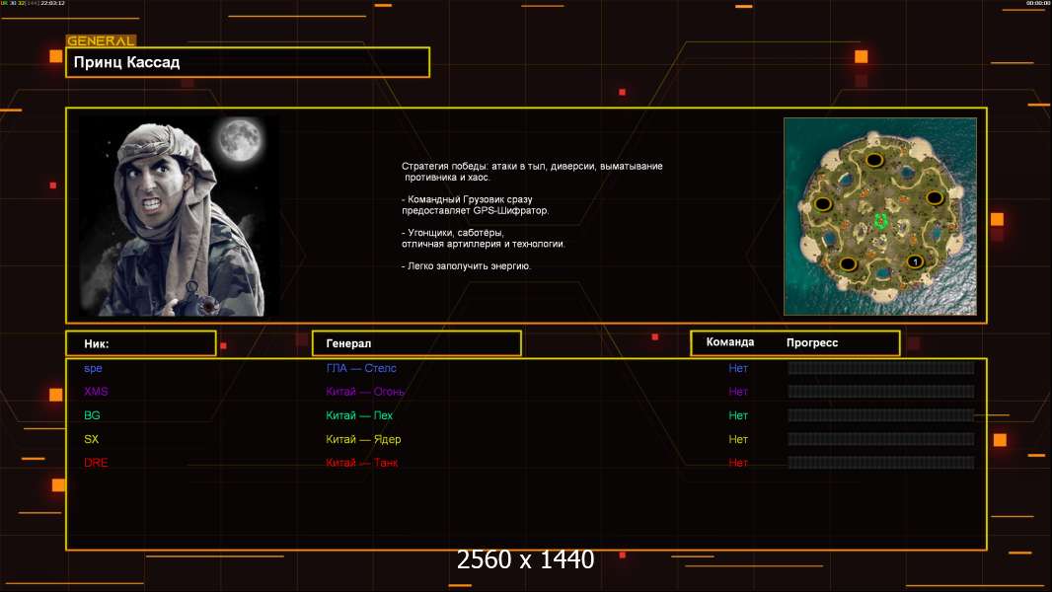Click the "Прогресс" column header
This screenshot has width=1052, height=592.
(812, 342)
